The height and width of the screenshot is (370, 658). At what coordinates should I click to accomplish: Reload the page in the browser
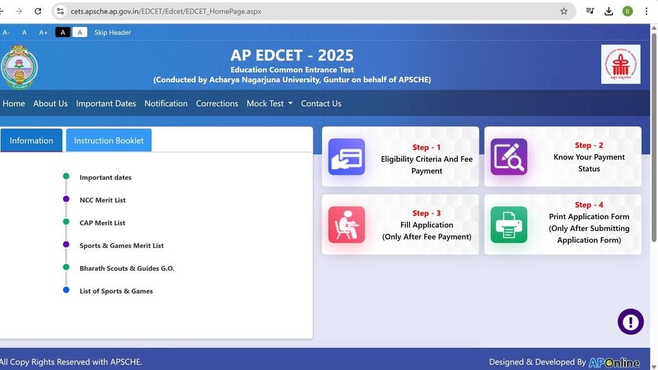(38, 12)
